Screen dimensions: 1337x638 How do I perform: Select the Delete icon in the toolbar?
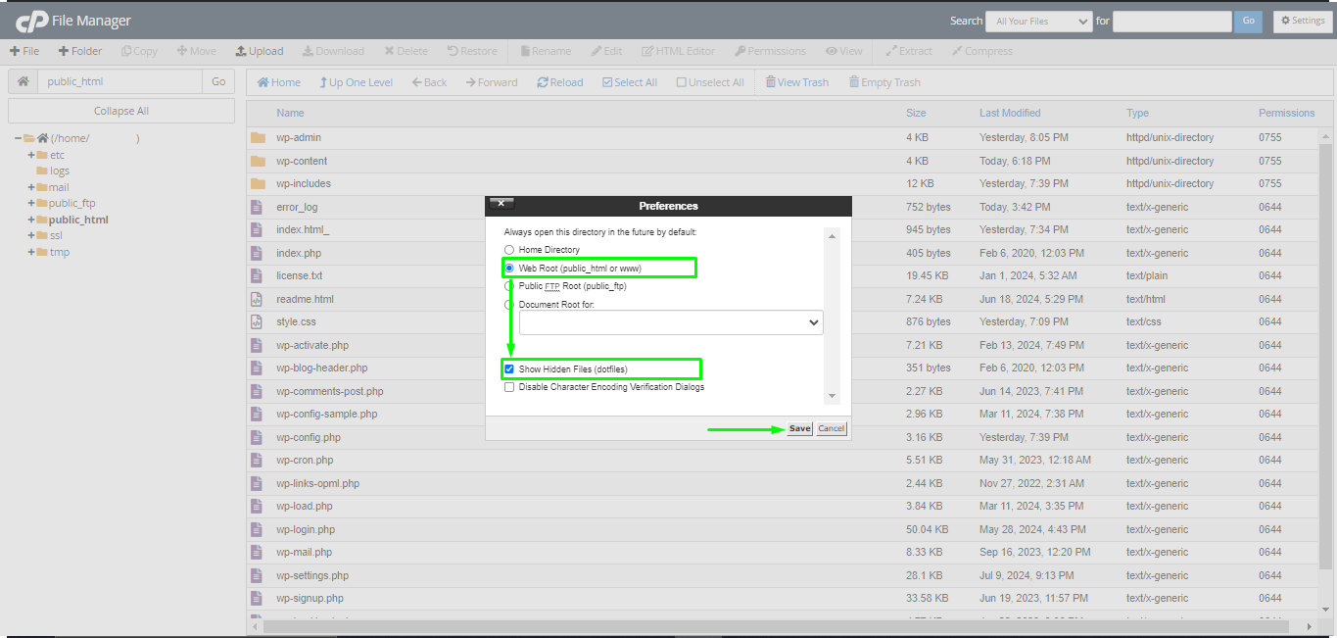point(406,50)
